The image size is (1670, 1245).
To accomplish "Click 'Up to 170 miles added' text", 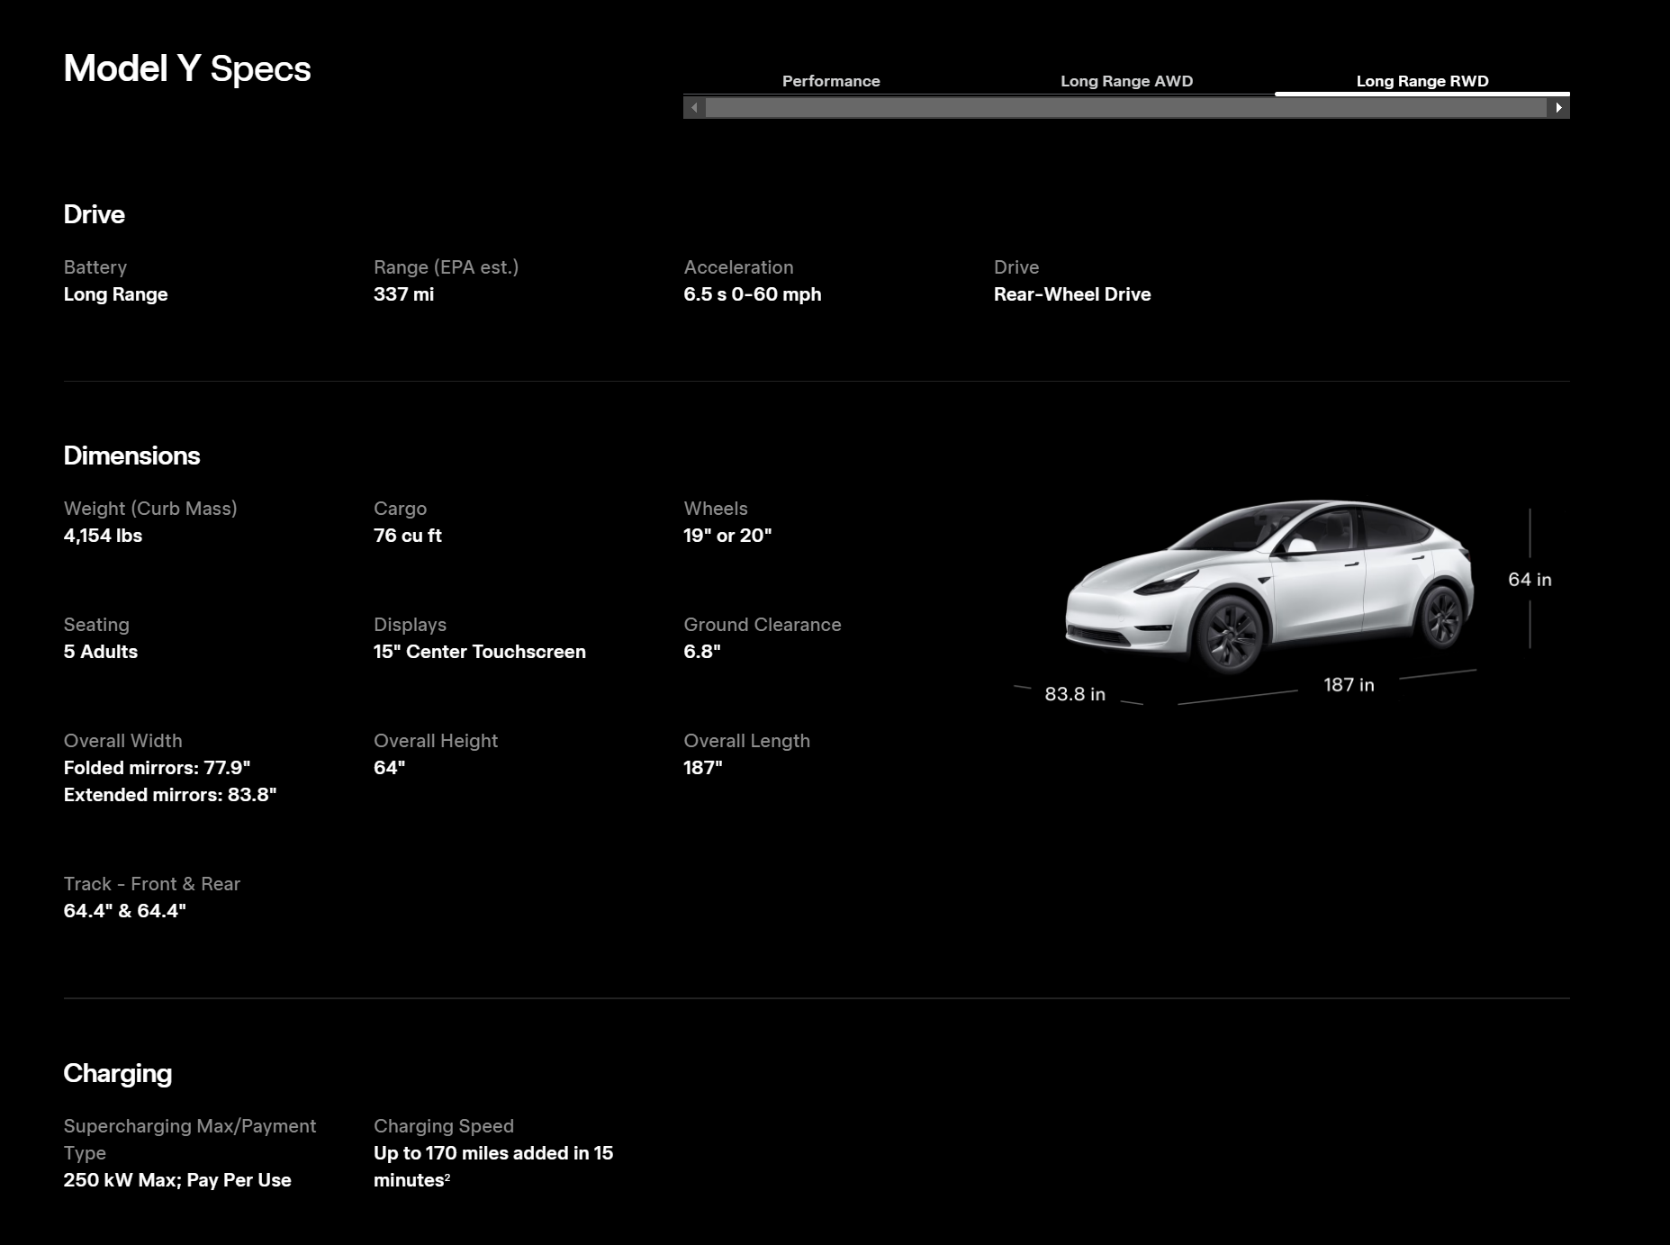I will [473, 1153].
